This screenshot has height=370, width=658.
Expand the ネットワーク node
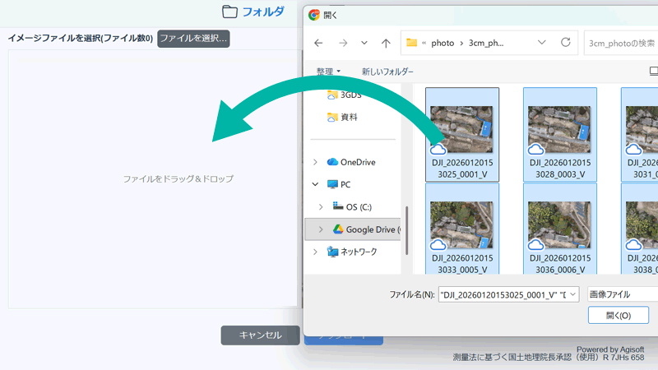315,252
